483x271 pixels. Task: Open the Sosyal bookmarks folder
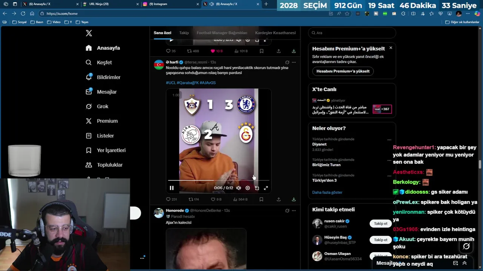point(20,22)
